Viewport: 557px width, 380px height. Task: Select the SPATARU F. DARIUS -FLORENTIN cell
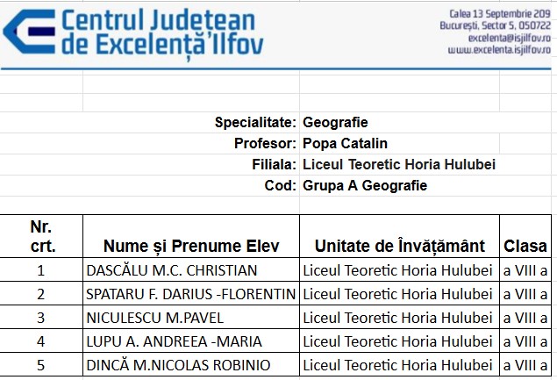(190, 294)
